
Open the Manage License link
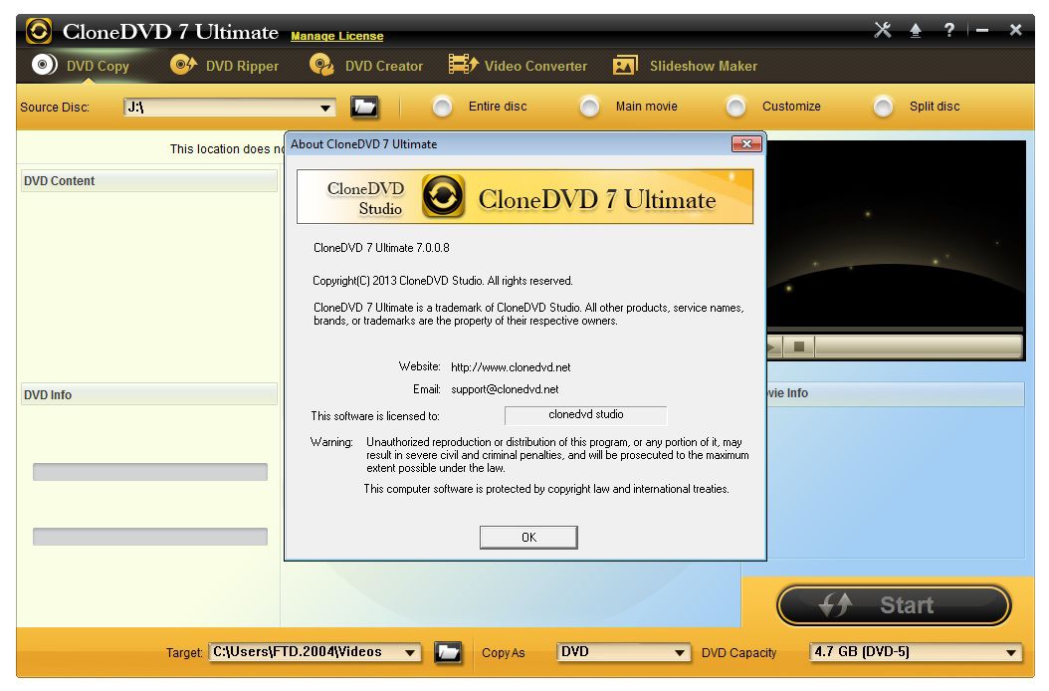pos(337,36)
